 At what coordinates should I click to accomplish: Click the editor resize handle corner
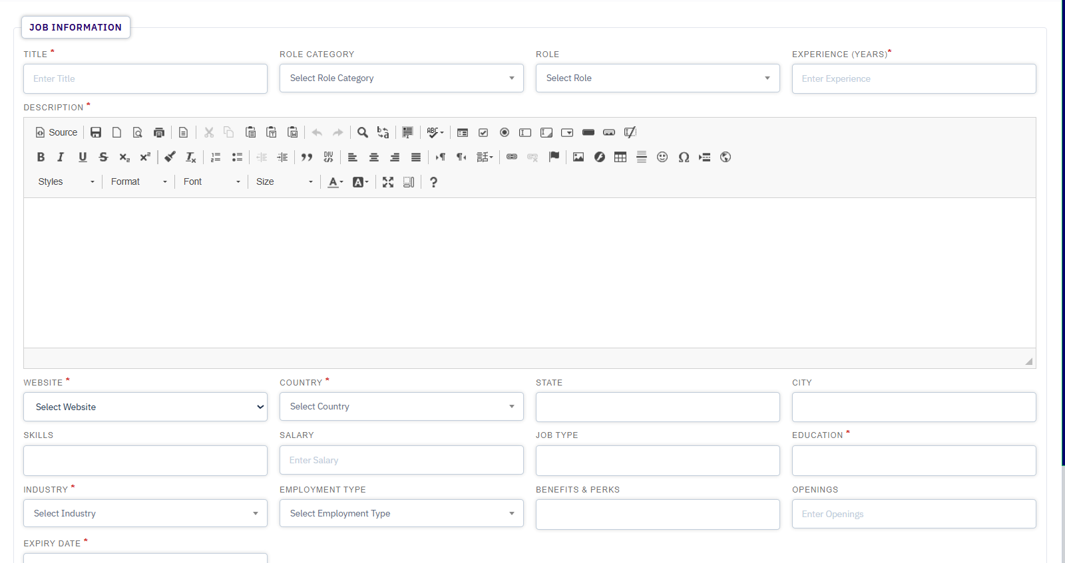(1029, 361)
